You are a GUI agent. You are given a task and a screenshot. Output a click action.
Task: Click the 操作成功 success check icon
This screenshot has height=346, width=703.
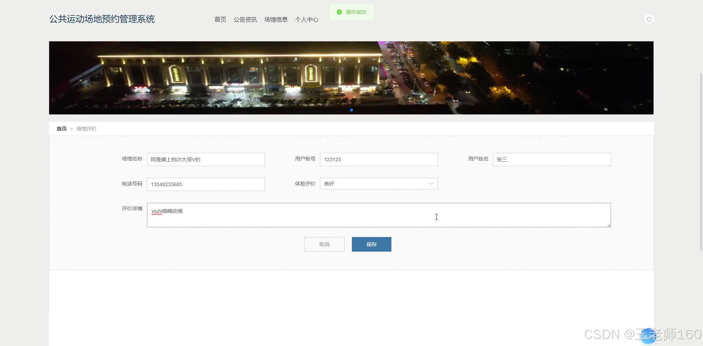(x=339, y=12)
